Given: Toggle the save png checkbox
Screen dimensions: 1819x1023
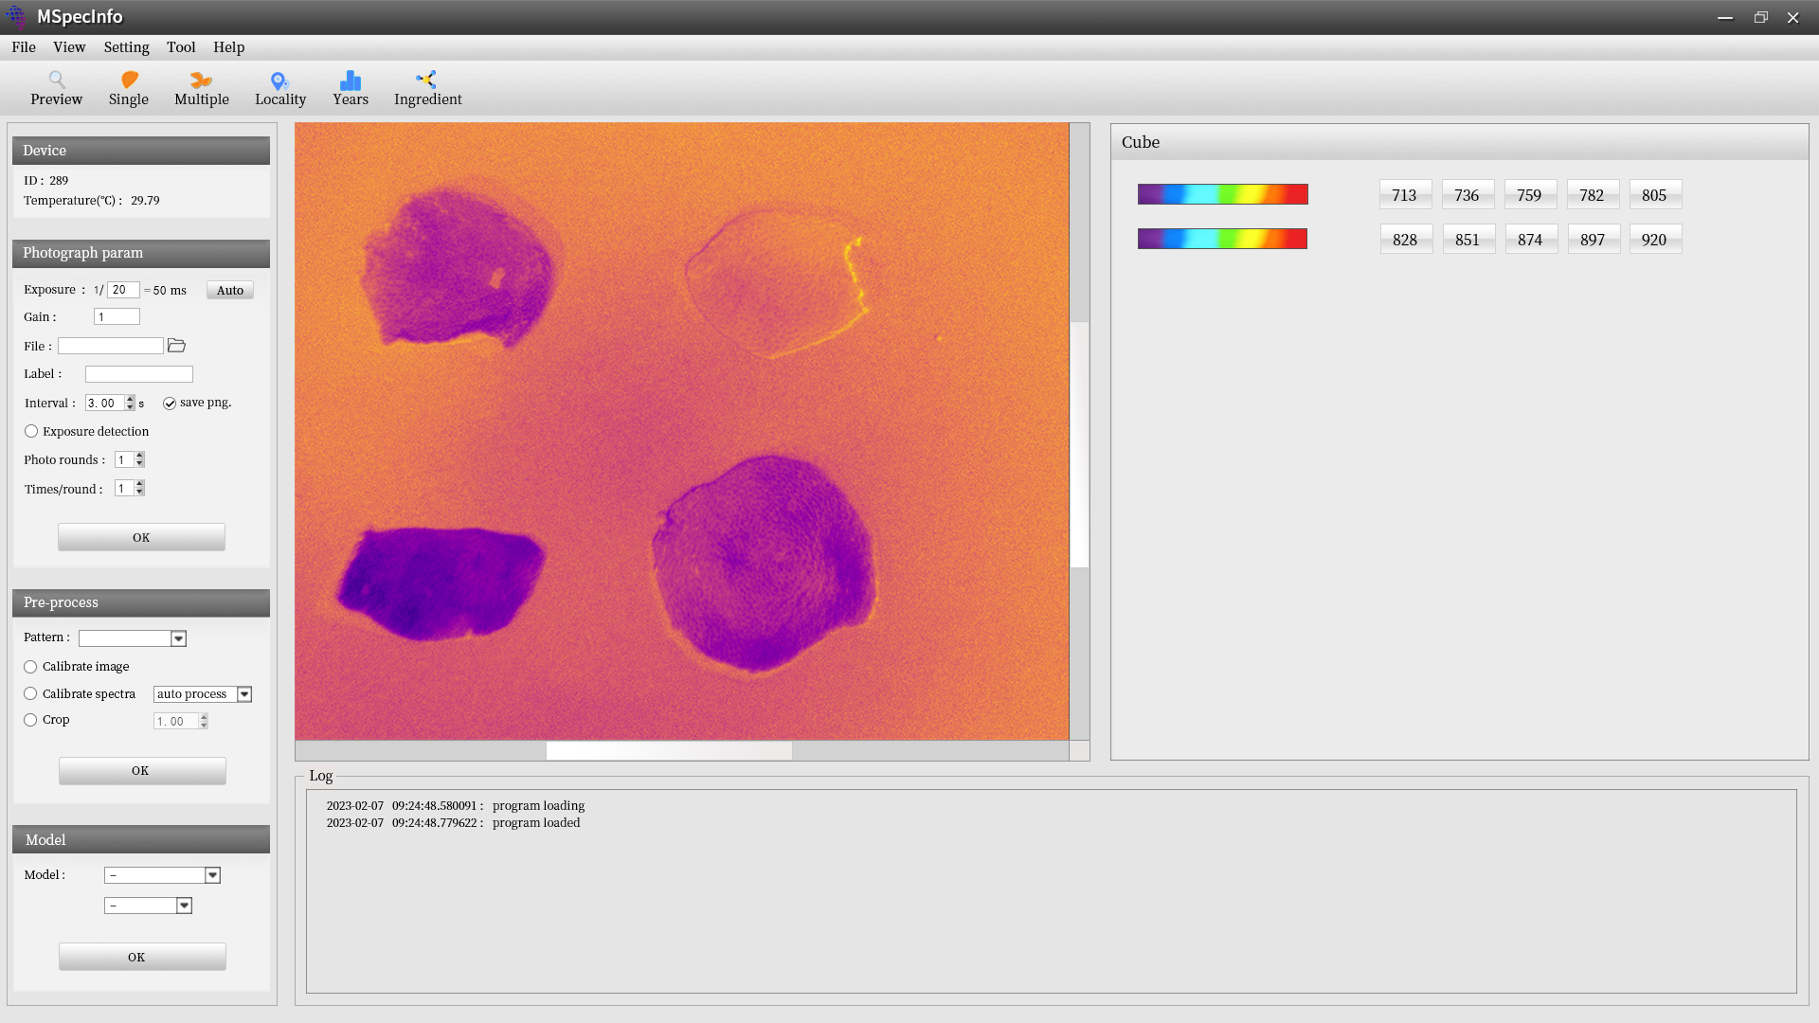Looking at the screenshot, I should click(x=168, y=403).
